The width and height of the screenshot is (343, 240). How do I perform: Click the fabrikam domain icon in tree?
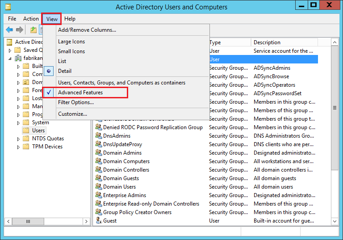18,58
